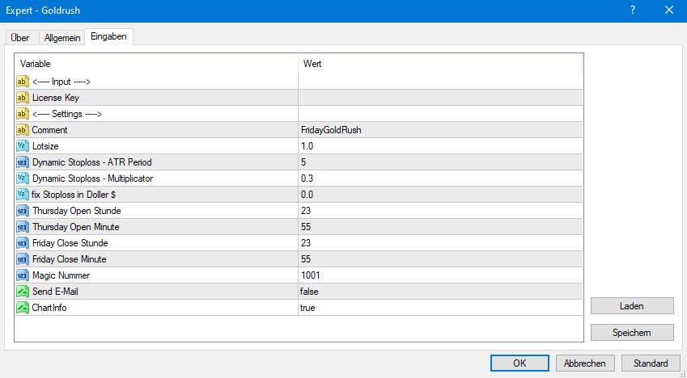The width and height of the screenshot is (687, 378).
Task: Switch to the Über tab
Action: pyautogui.click(x=20, y=38)
